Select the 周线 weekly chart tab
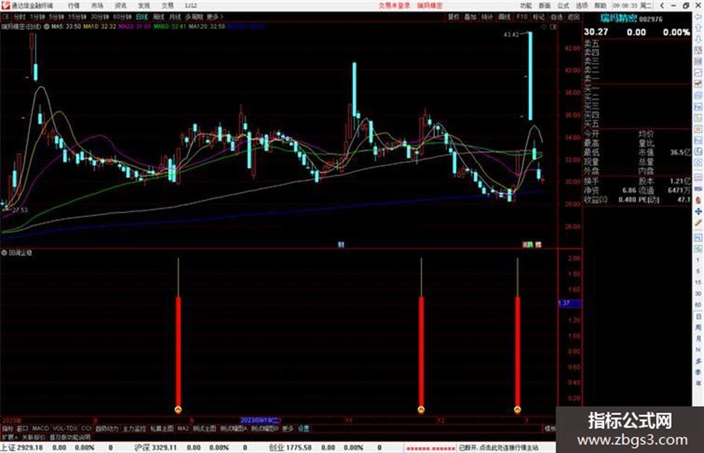 coord(159,16)
